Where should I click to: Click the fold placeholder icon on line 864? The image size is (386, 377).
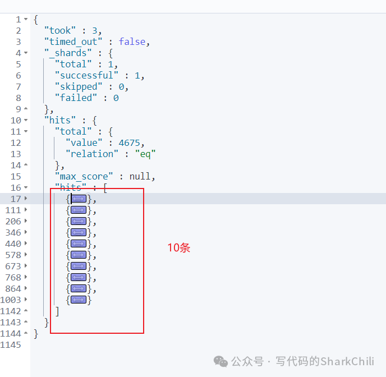(x=79, y=289)
